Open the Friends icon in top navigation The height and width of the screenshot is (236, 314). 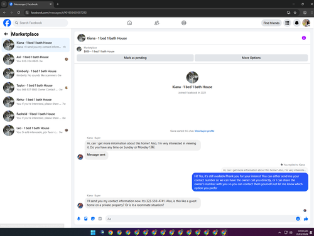[157, 23]
